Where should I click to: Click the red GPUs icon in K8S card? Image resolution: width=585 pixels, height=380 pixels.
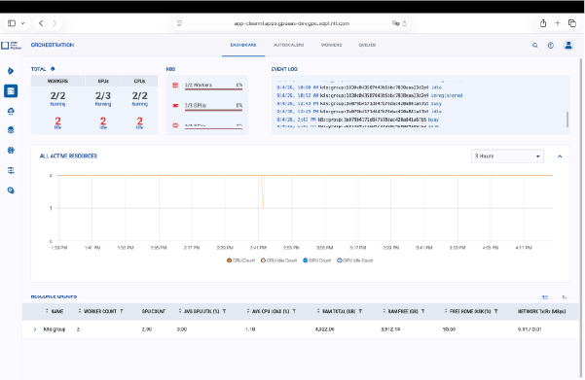click(x=175, y=105)
